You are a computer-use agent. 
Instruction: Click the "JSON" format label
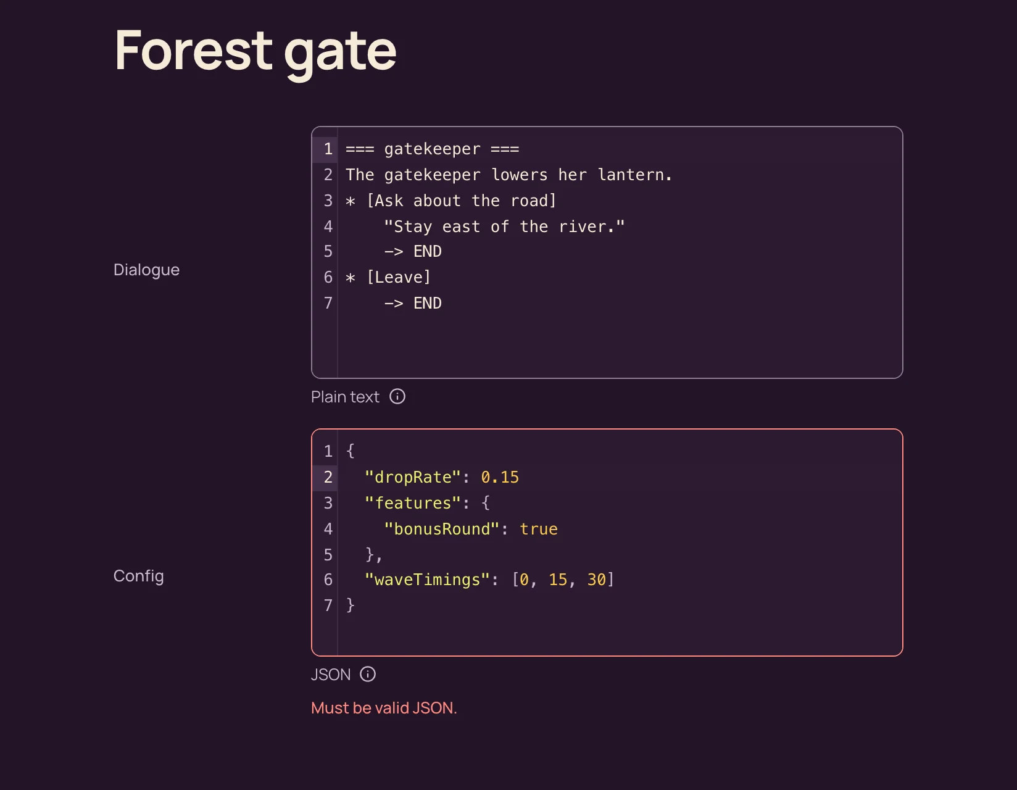point(331,674)
